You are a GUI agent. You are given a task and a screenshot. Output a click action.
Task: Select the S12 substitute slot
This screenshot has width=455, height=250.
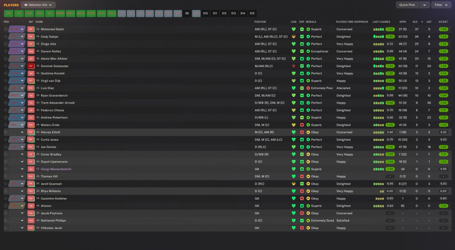(224, 13)
